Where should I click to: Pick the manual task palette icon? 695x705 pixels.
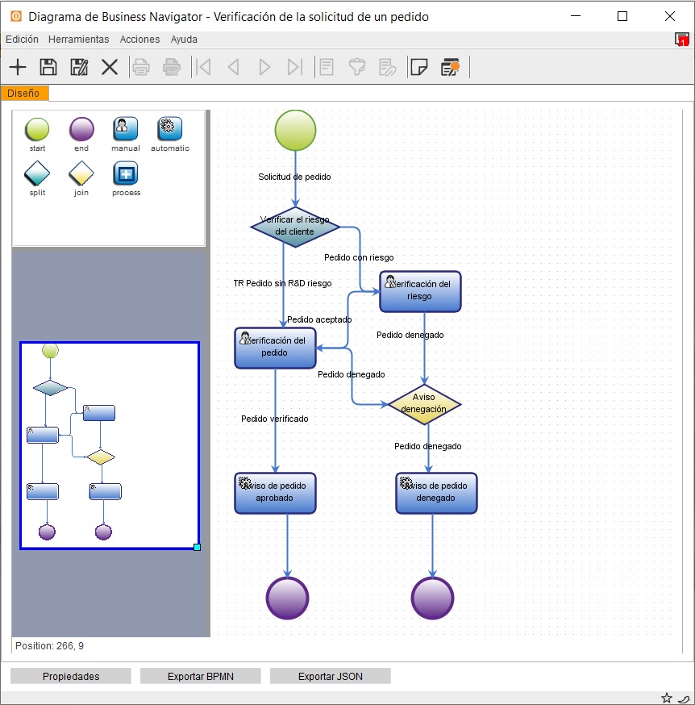(125, 129)
